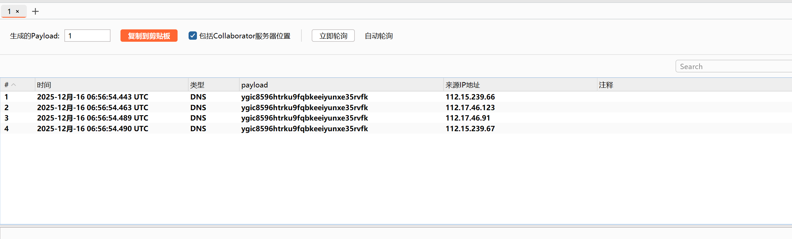
Task: Select DNS interaction row from 112.17.46.123
Action: coord(470,107)
